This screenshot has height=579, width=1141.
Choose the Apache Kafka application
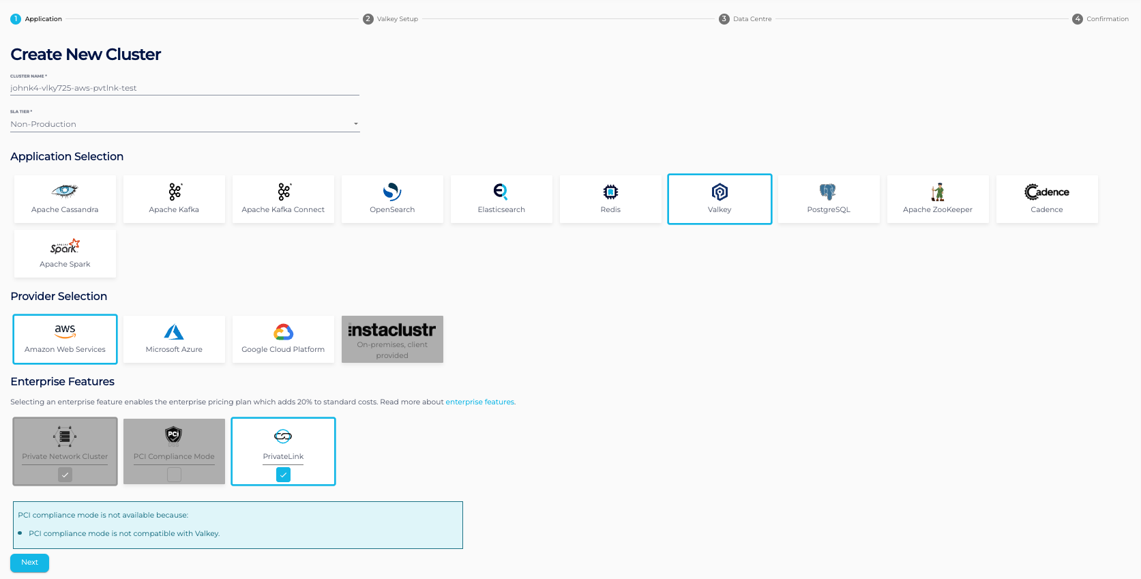174,199
